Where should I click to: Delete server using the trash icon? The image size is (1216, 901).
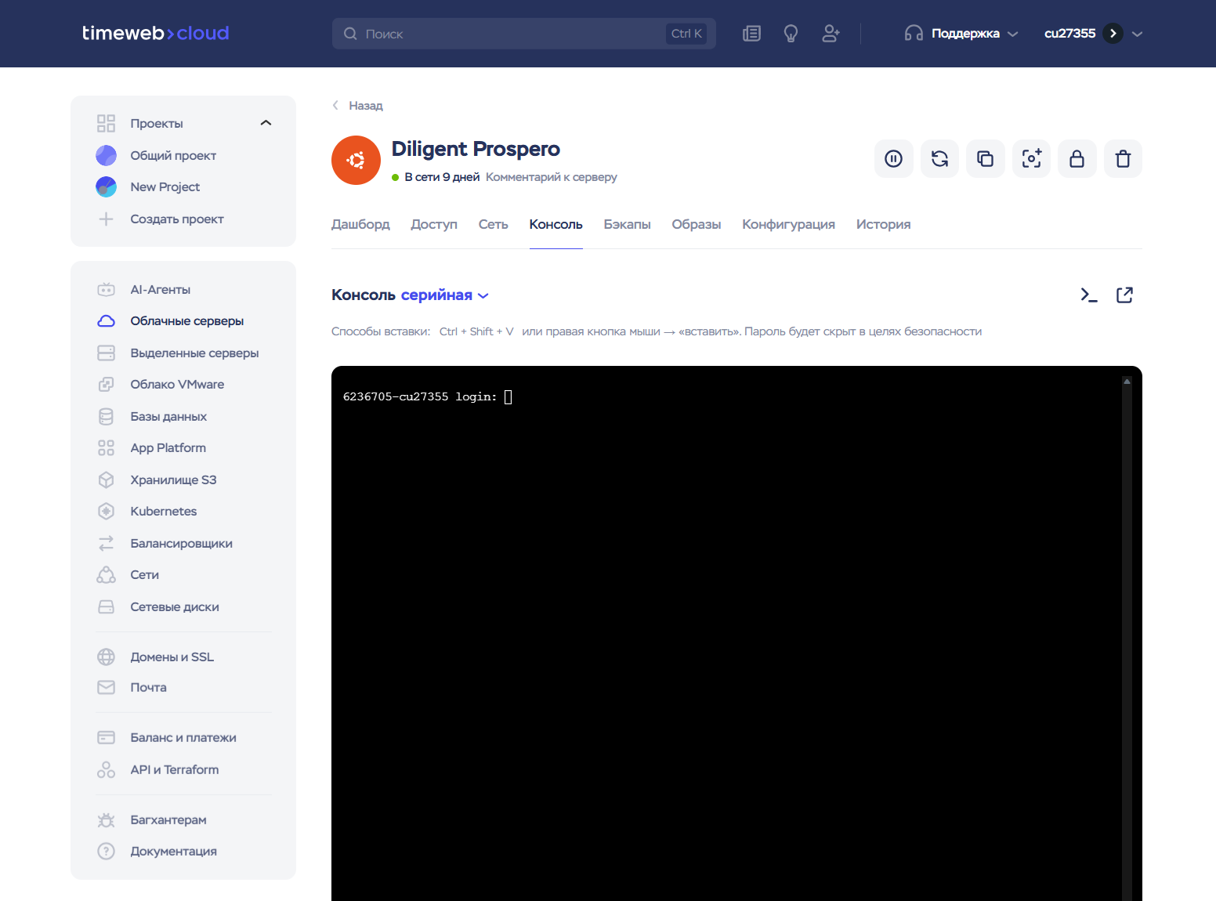(1123, 159)
